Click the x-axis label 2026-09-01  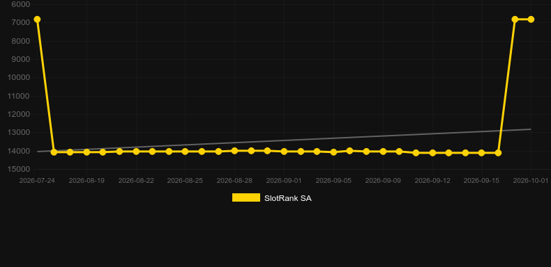284,181
